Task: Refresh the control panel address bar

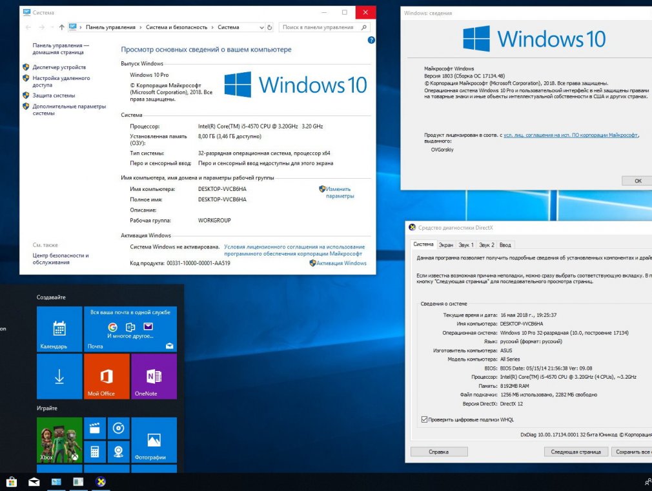Action: coord(269,28)
